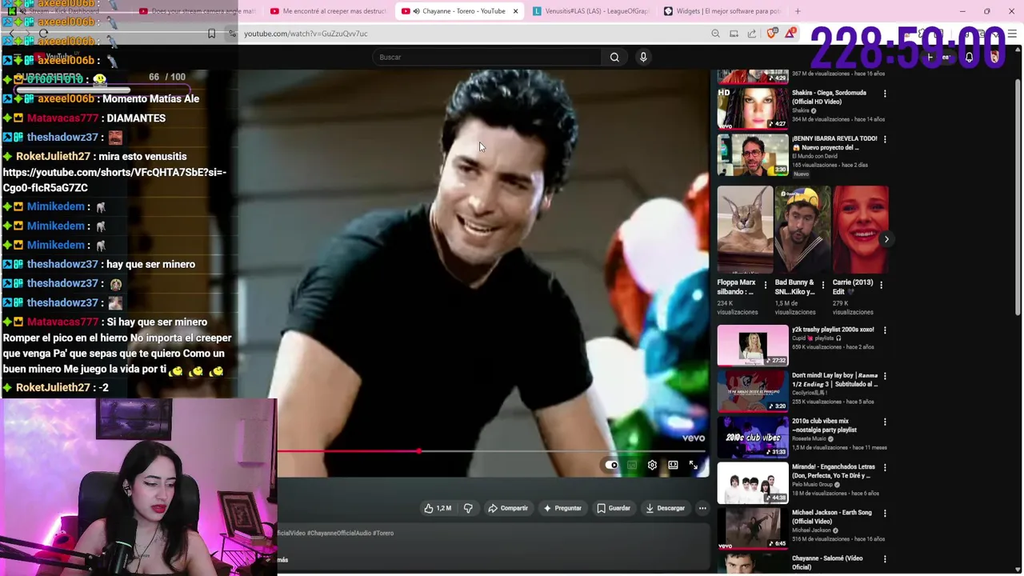Open Chayanne - Salomé video
Image resolution: width=1024 pixels, height=576 pixels.
(753, 563)
